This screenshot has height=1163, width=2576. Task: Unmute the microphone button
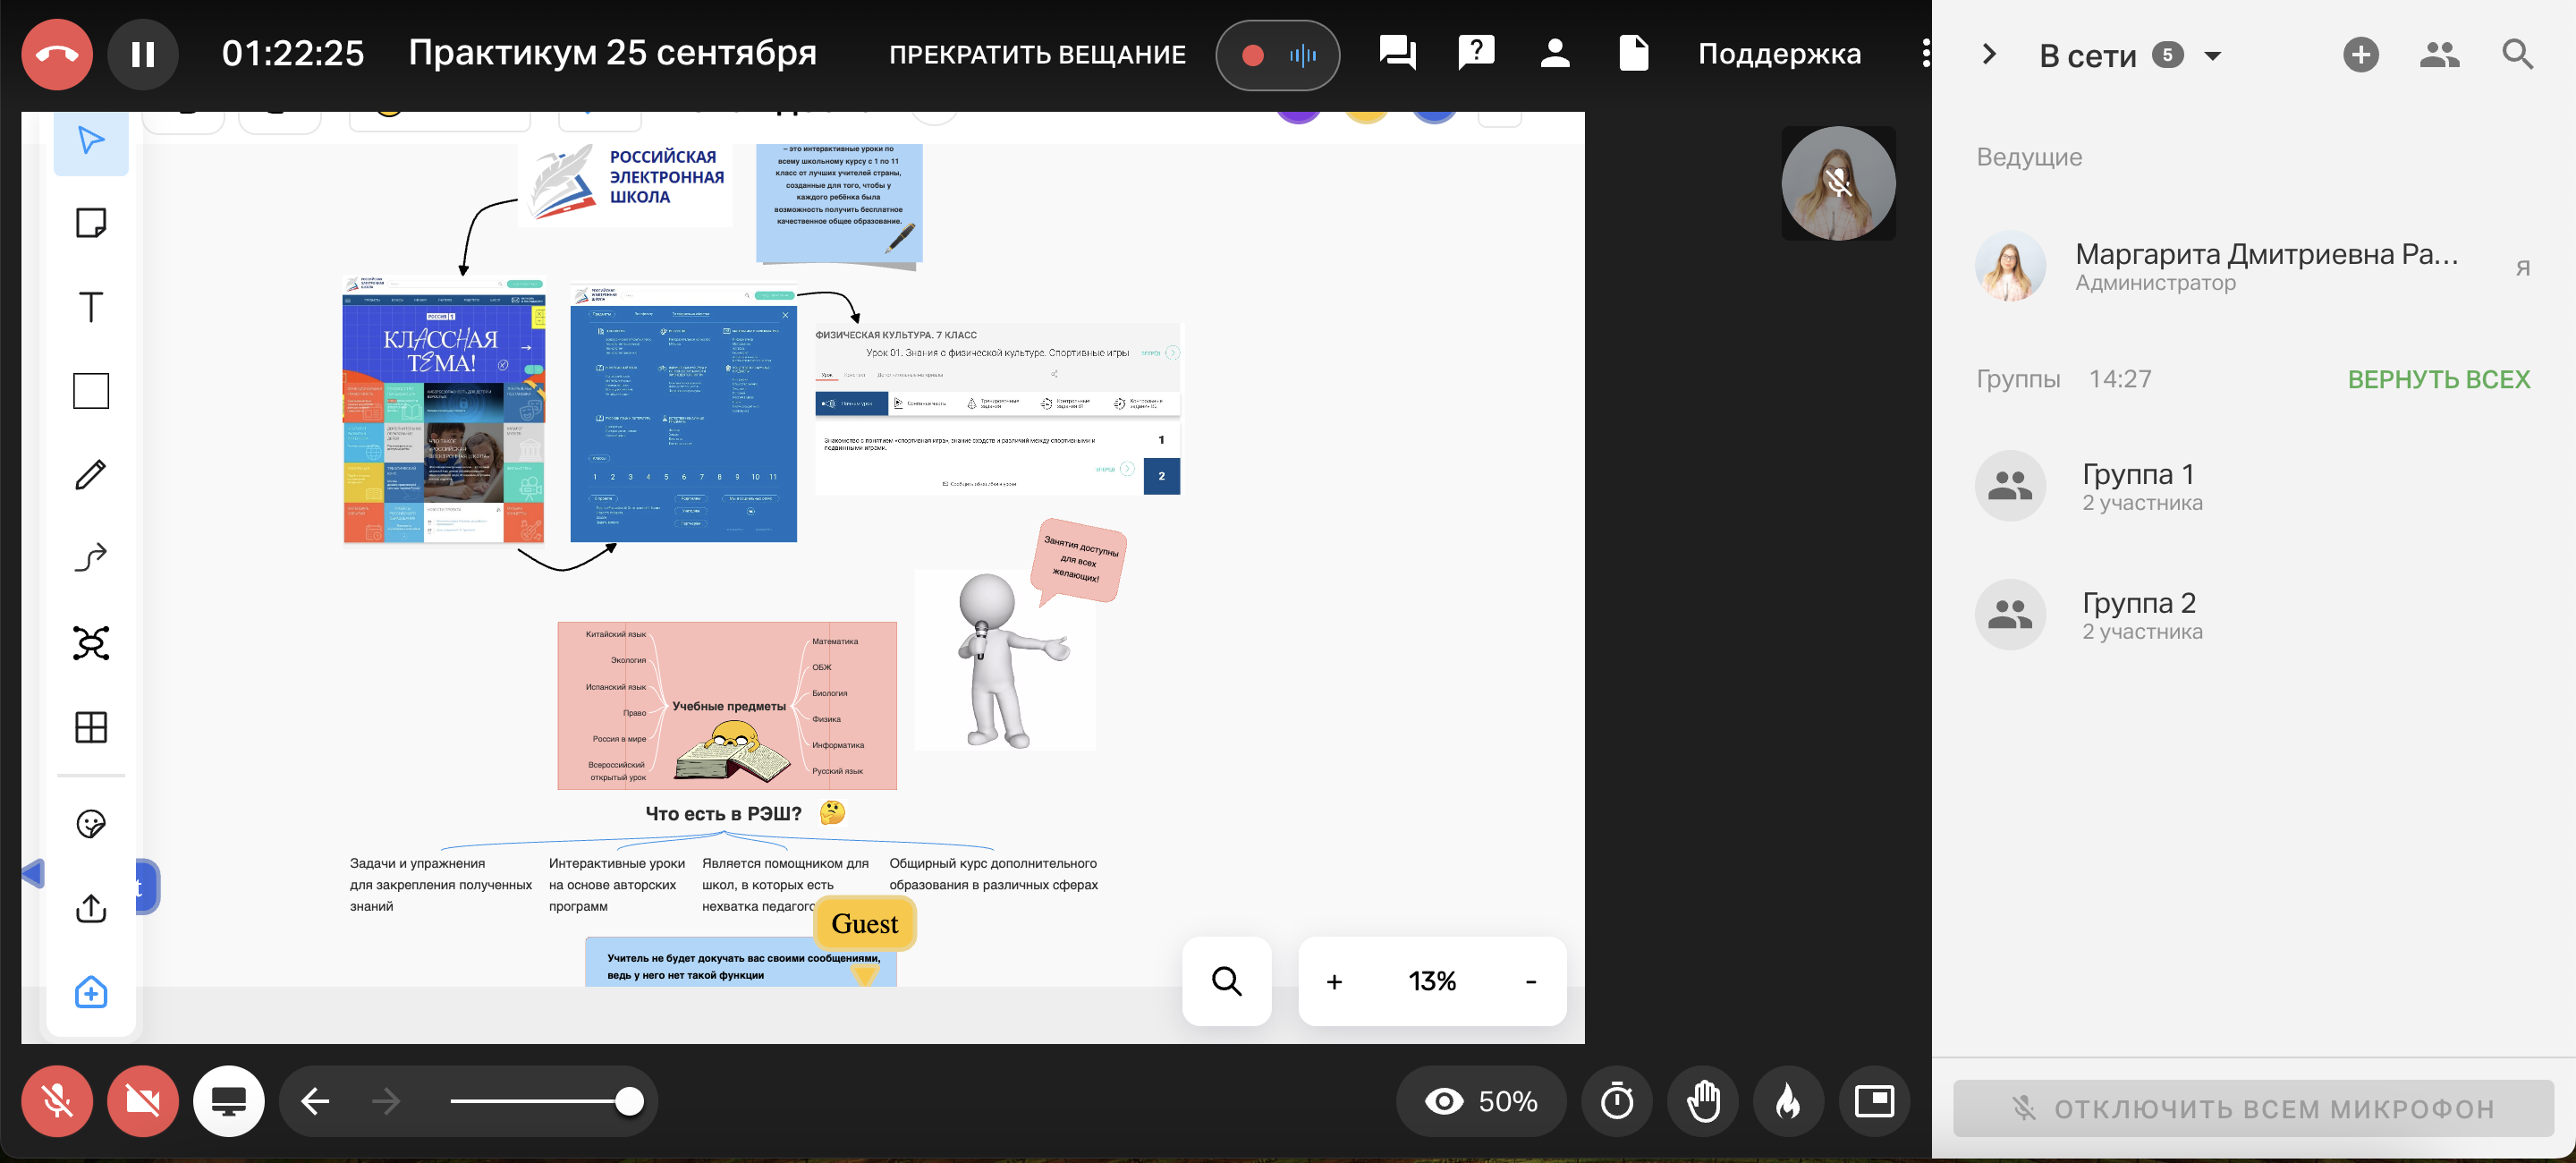(x=57, y=1101)
